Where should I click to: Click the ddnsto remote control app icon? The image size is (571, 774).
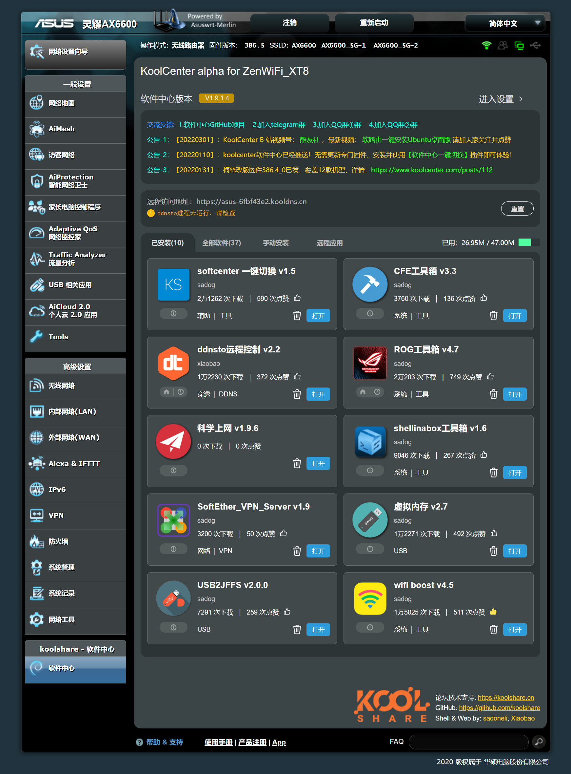[173, 363]
